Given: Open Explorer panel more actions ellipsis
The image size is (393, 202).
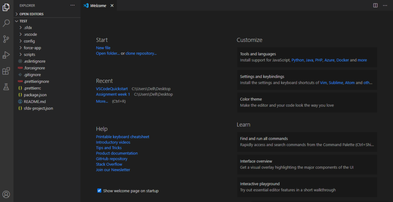Looking at the screenshot, I should [73, 5].
